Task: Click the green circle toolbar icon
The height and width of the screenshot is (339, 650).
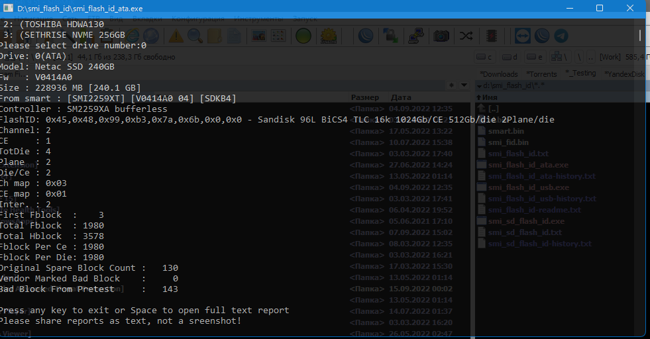Action: [303, 36]
